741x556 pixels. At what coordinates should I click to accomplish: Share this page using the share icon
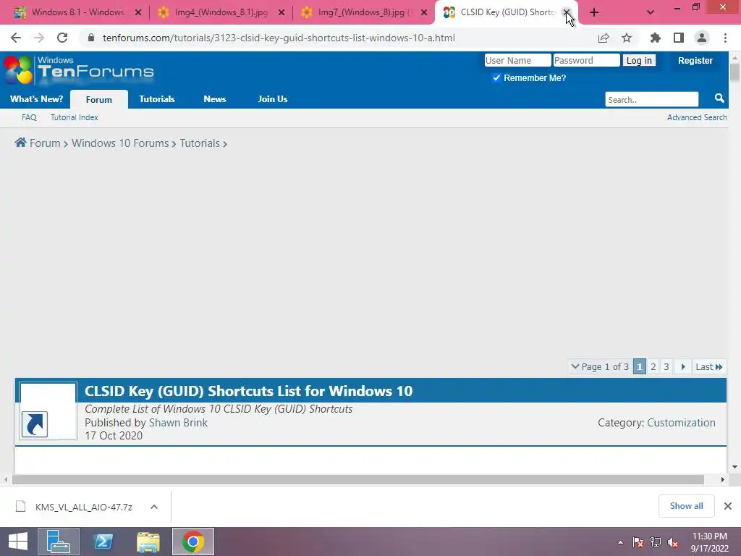point(604,38)
